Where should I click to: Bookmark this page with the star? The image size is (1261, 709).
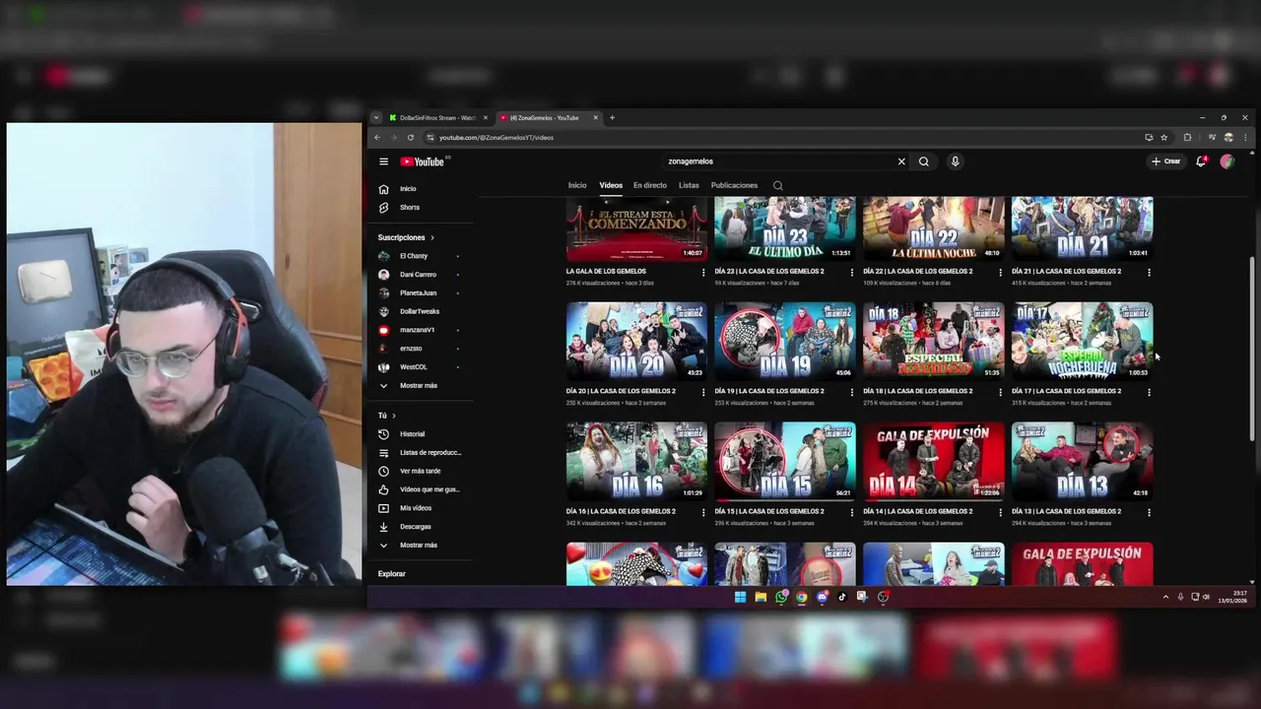1163,138
